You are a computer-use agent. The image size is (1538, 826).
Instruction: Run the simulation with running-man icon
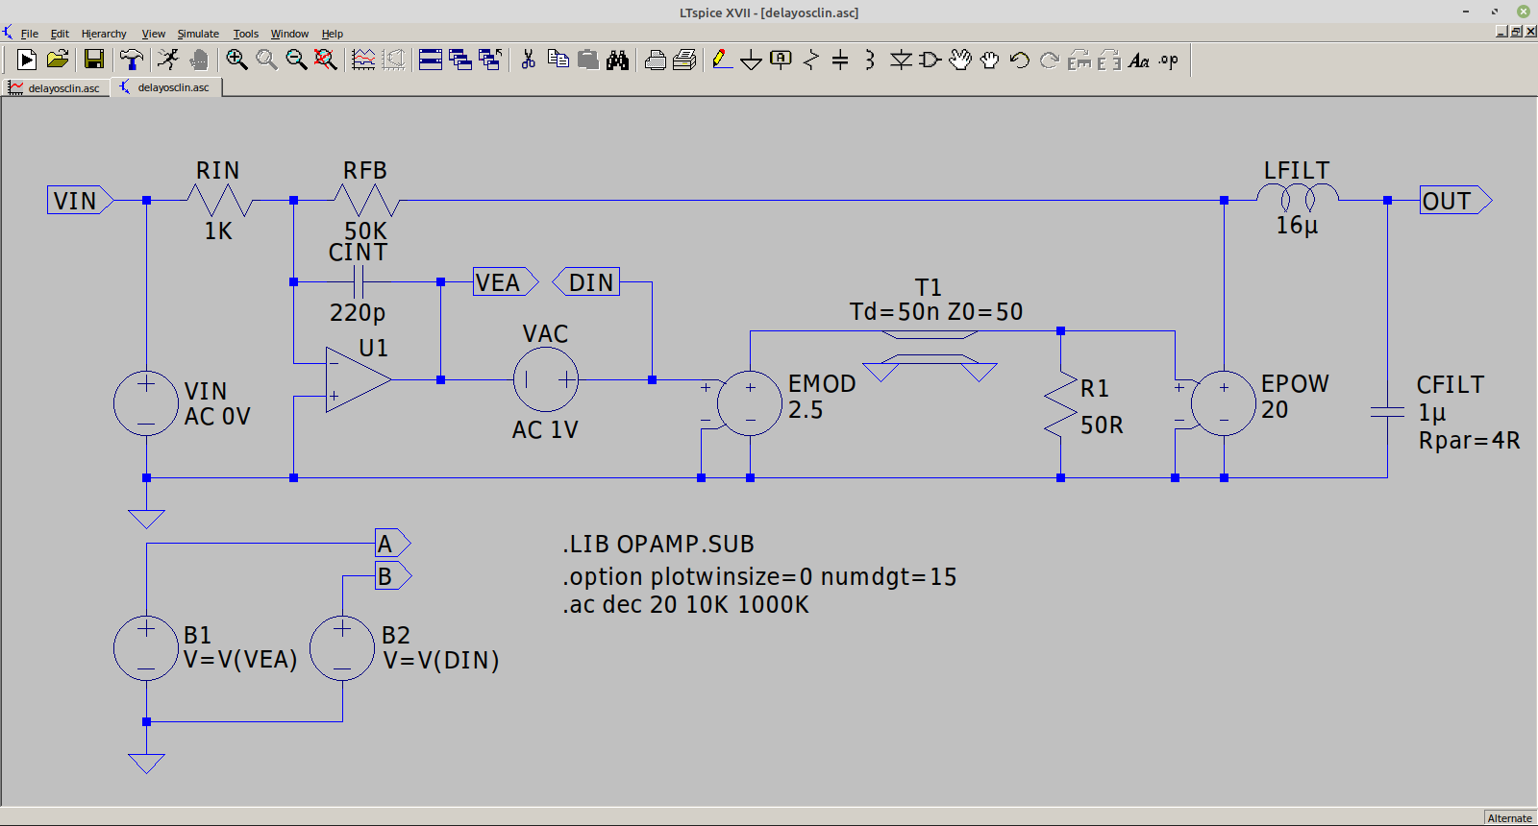click(x=168, y=60)
